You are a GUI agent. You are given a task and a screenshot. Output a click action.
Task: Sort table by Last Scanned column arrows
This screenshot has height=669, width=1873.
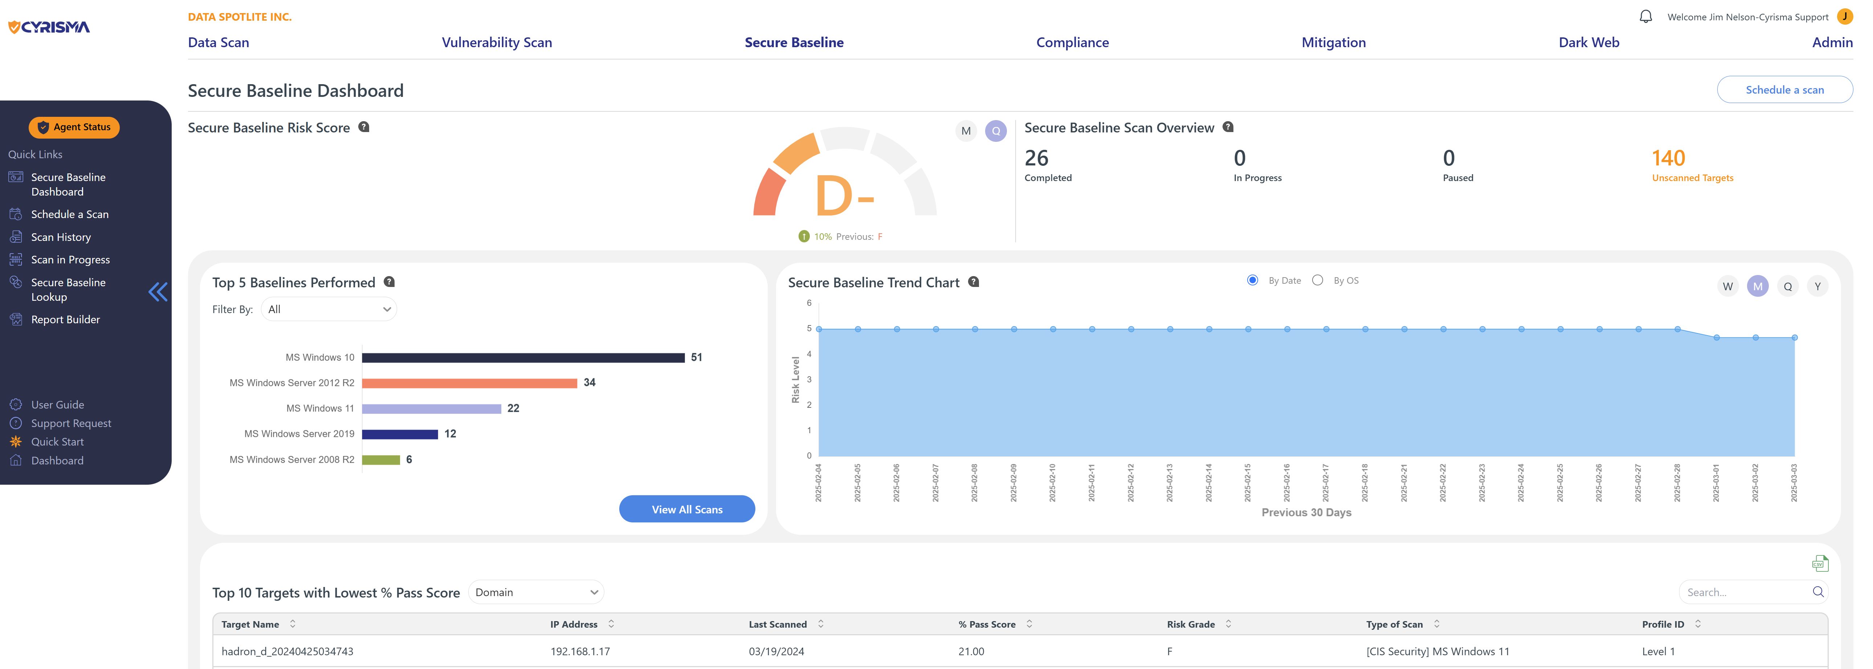point(821,624)
